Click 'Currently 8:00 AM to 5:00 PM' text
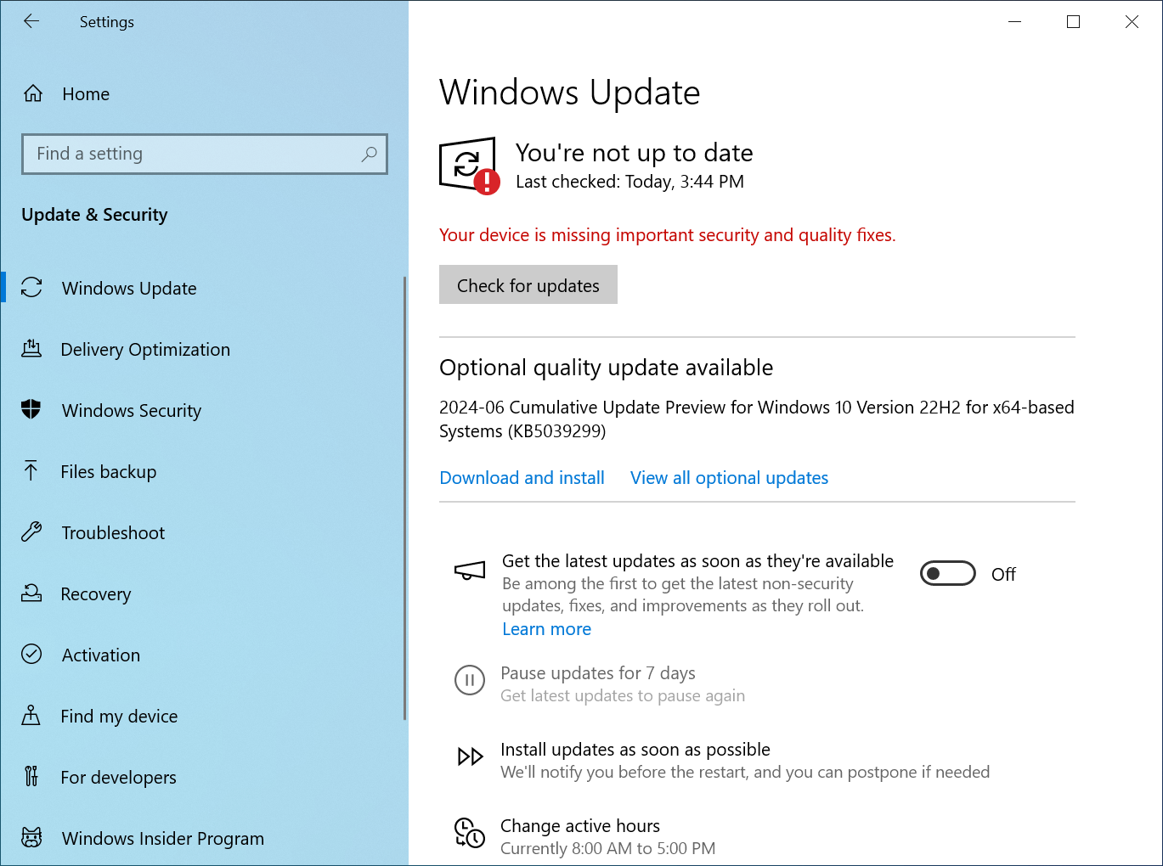Viewport: 1163px width, 866px height. (x=607, y=848)
